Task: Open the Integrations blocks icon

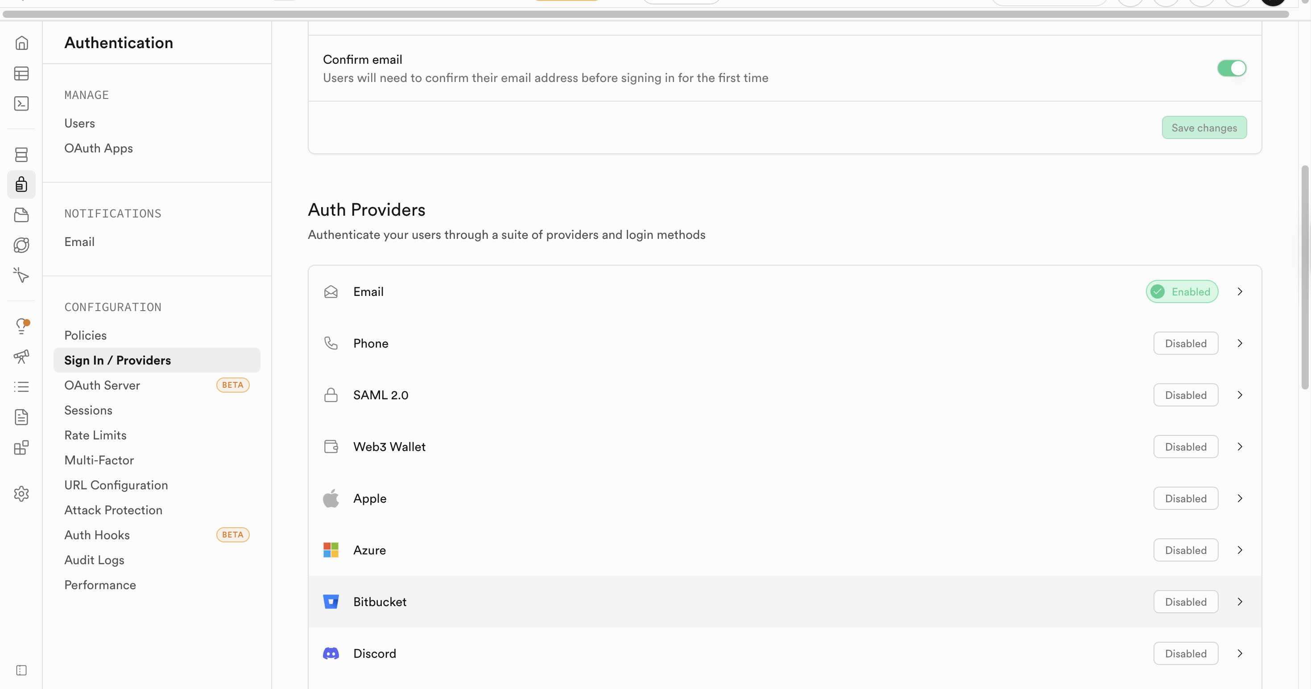Action: [x=21, y=447]
